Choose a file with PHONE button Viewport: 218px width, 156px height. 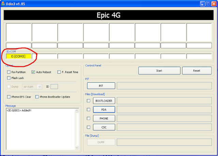click(x=104, y=118)
